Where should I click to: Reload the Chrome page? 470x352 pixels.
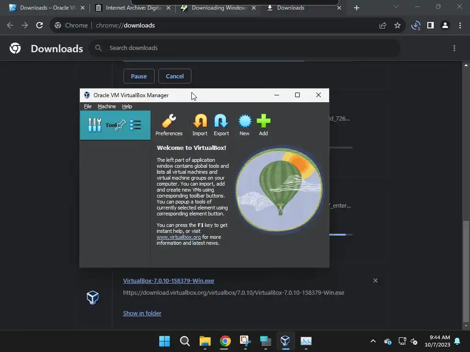coord(39,26)
